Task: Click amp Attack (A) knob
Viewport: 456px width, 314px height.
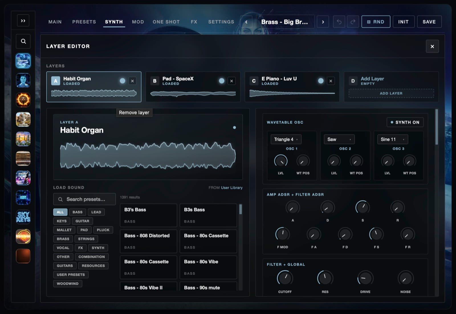Action: click(293, 208)
